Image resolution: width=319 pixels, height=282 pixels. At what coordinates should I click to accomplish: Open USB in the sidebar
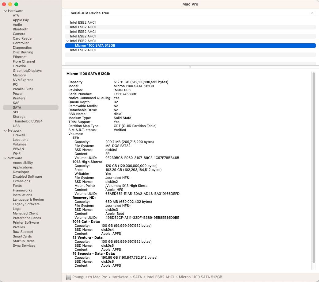16,126
